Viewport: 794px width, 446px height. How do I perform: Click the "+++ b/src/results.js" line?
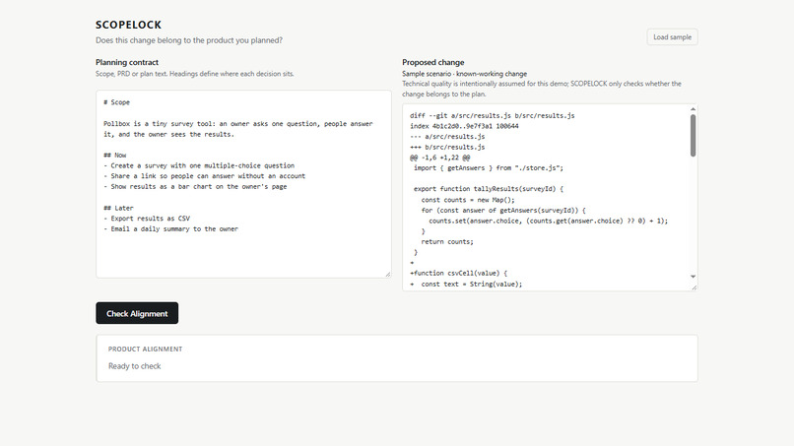[x=447, y=148]
